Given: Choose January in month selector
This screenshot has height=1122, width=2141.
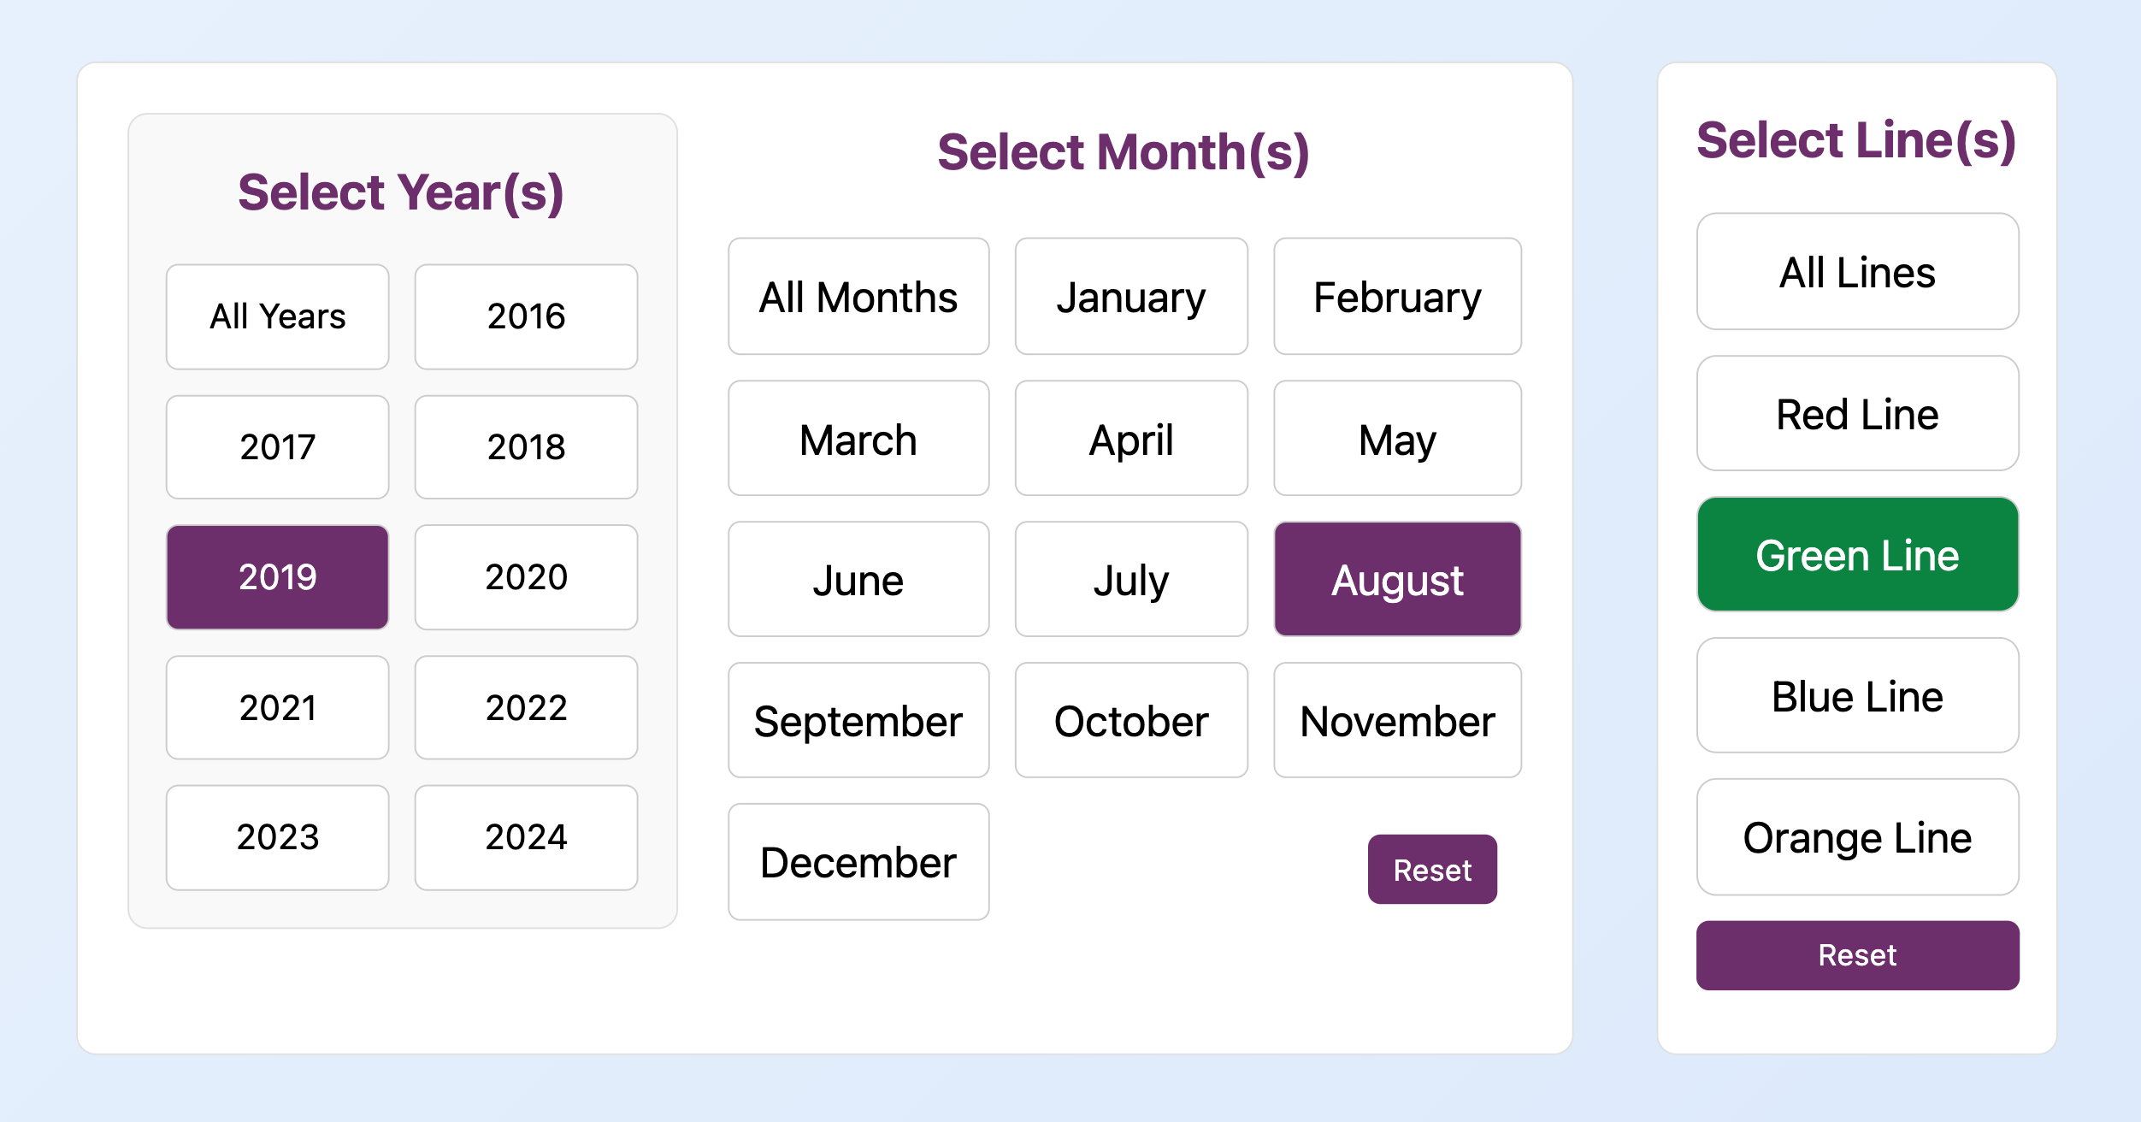Looking at the screenshot, I should point(1131,297).
